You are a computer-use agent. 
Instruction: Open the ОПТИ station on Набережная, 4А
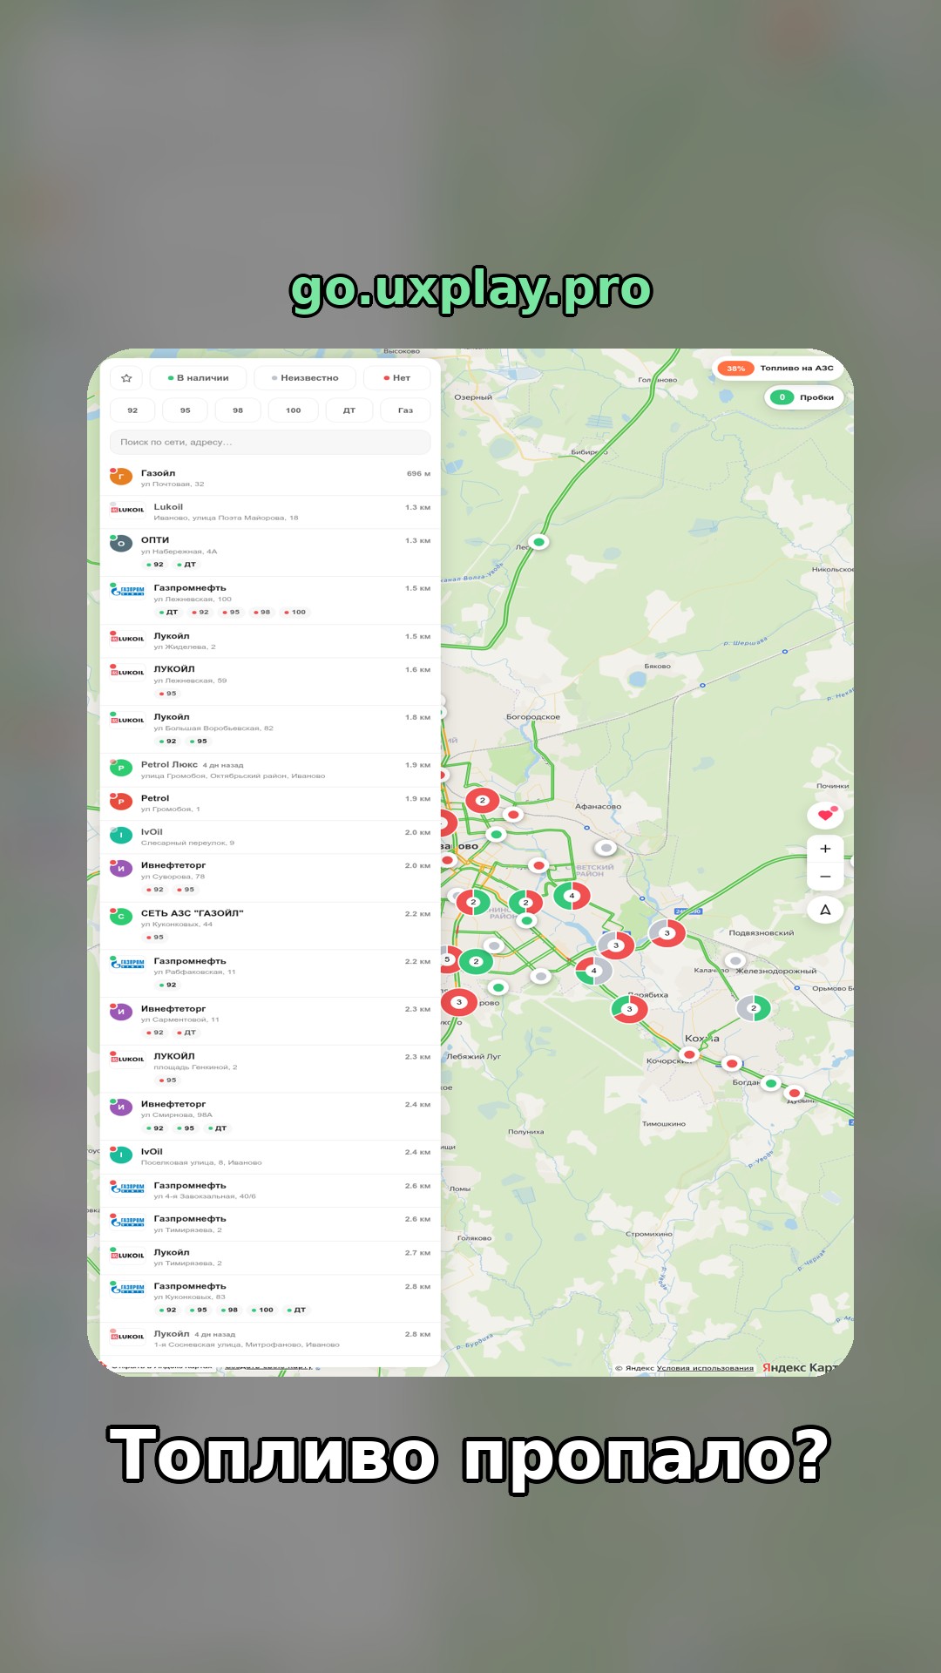270,552
